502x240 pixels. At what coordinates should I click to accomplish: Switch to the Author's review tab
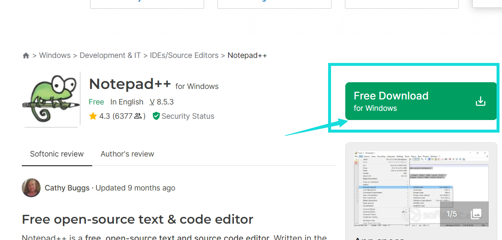pyautogui.click(x=127, y=154)
